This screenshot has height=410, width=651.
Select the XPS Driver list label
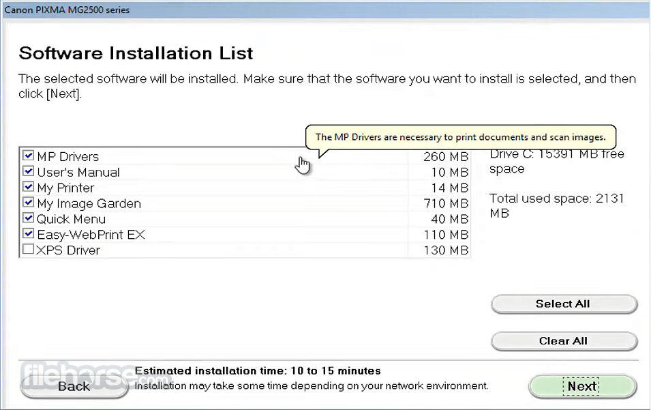click(x=68, y=250)
